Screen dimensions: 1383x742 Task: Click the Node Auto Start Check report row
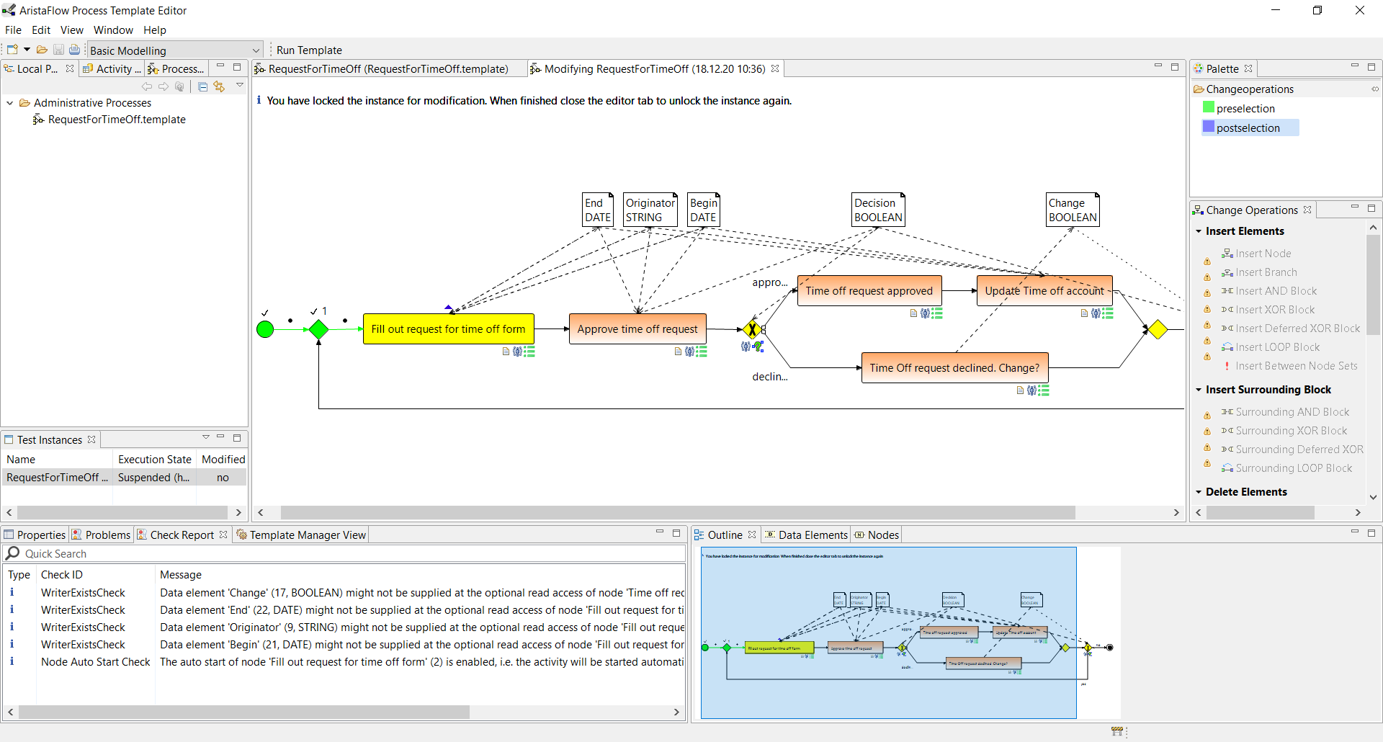[x=344, y=661]
